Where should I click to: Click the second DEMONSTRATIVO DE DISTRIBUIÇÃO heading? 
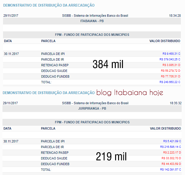(49, 93)
